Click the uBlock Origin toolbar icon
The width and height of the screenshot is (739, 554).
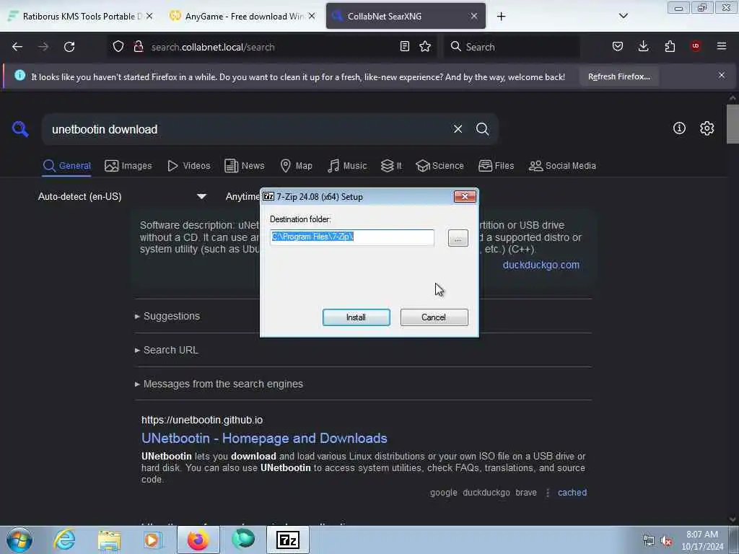[696, 46]
